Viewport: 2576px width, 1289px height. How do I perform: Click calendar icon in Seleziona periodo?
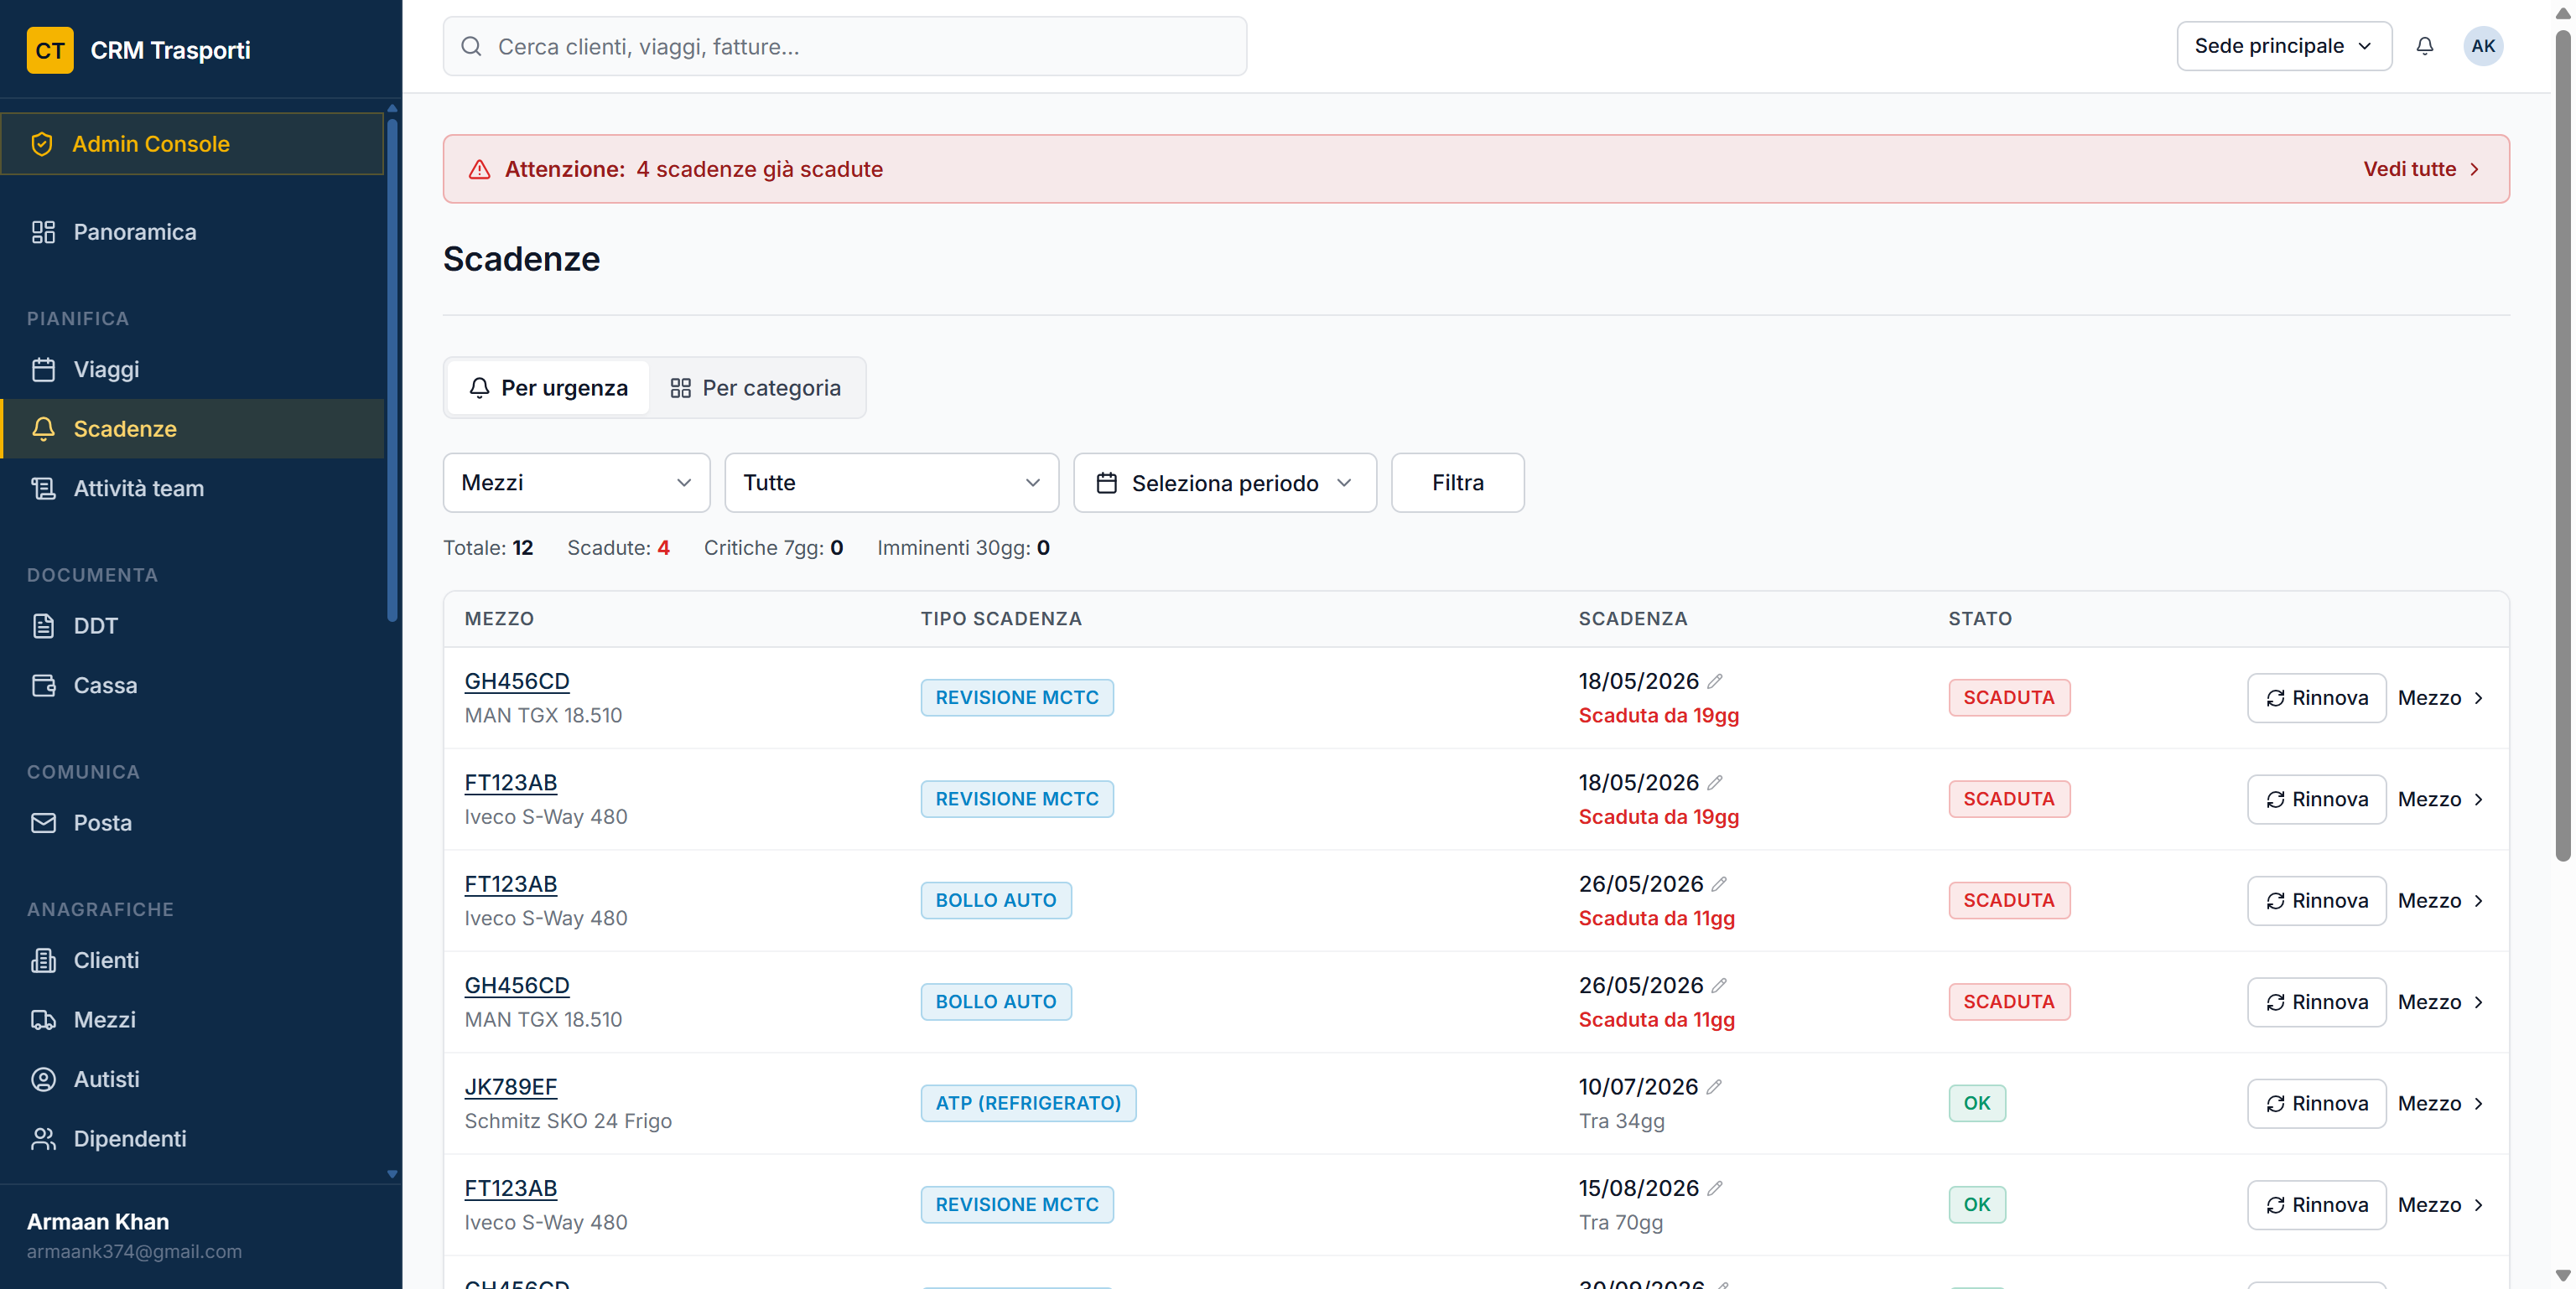[1106, 483]
